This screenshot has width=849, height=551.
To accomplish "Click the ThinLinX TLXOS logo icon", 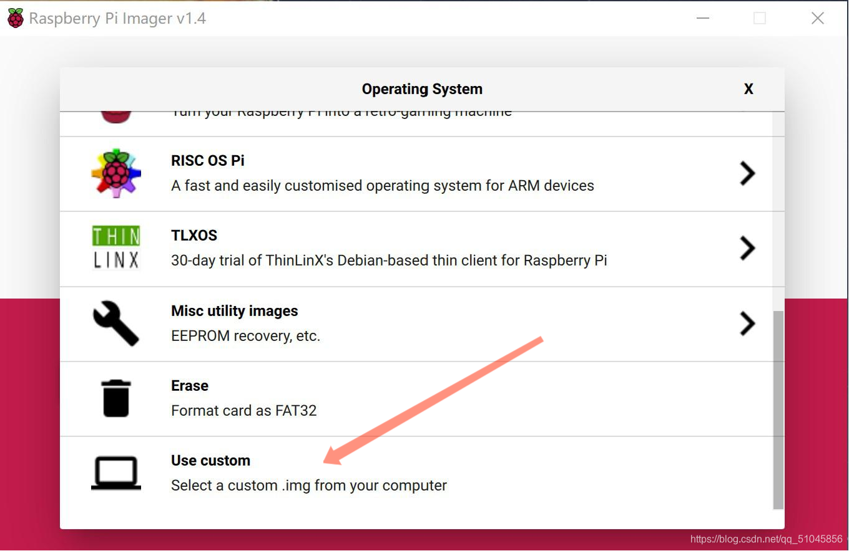I will (x=116, y=248).
